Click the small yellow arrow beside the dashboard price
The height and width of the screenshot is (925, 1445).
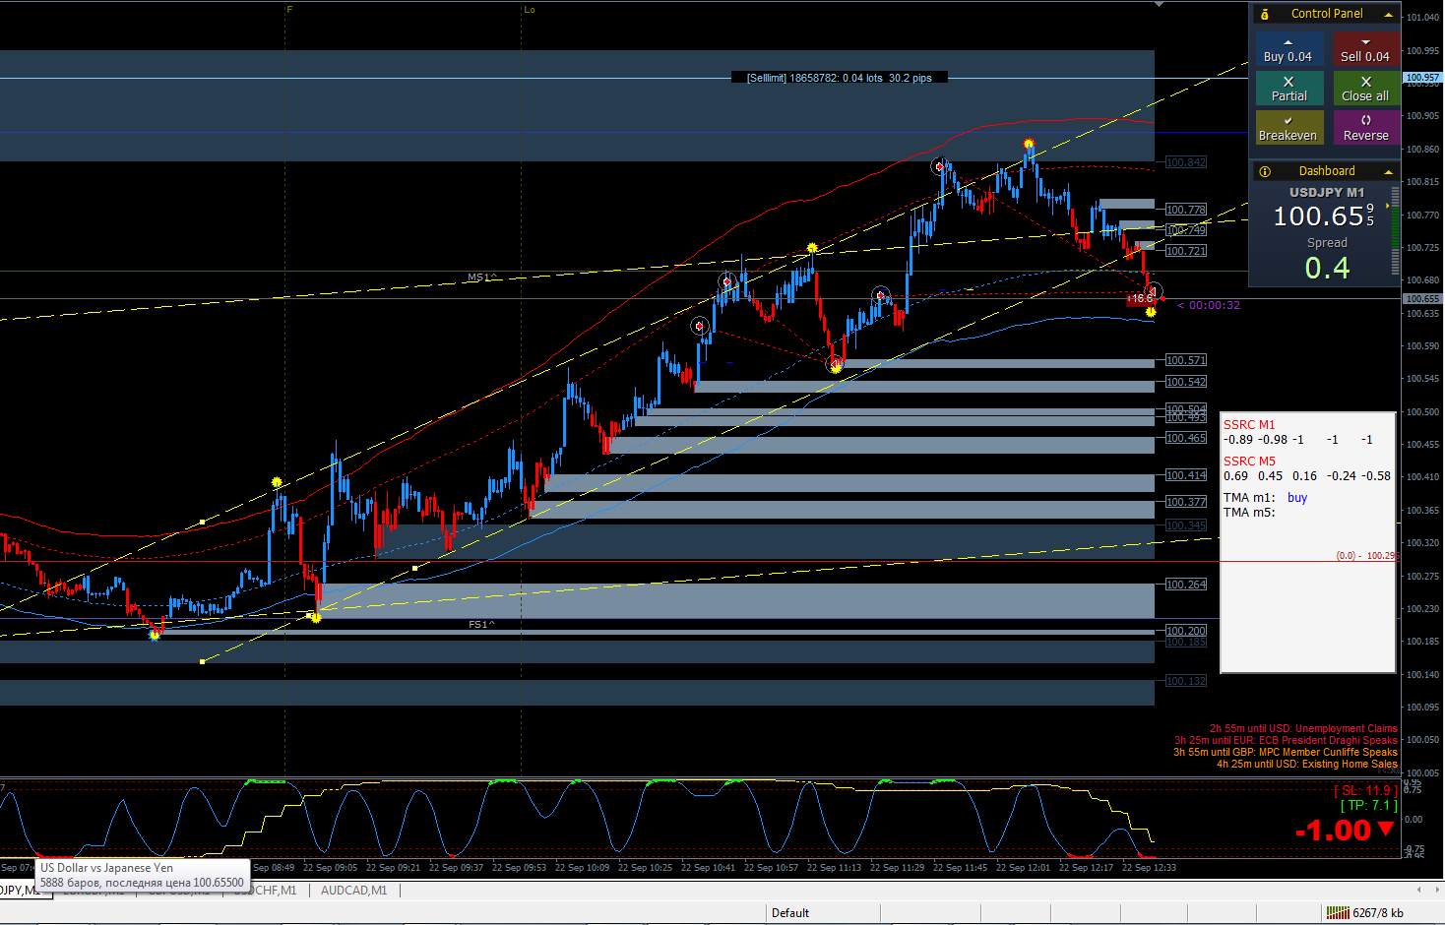click(x=1388, y=206)
